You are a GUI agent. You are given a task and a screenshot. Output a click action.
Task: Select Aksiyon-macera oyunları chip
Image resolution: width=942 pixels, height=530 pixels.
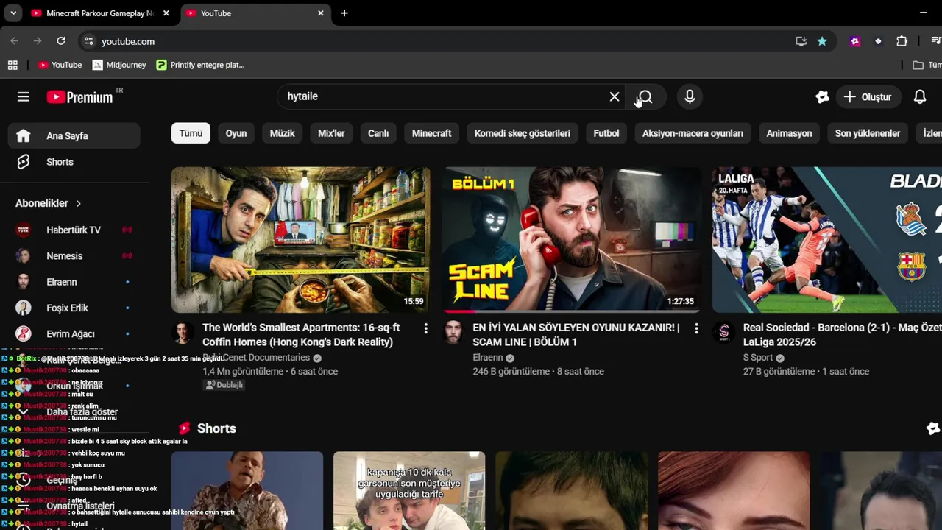693,133
